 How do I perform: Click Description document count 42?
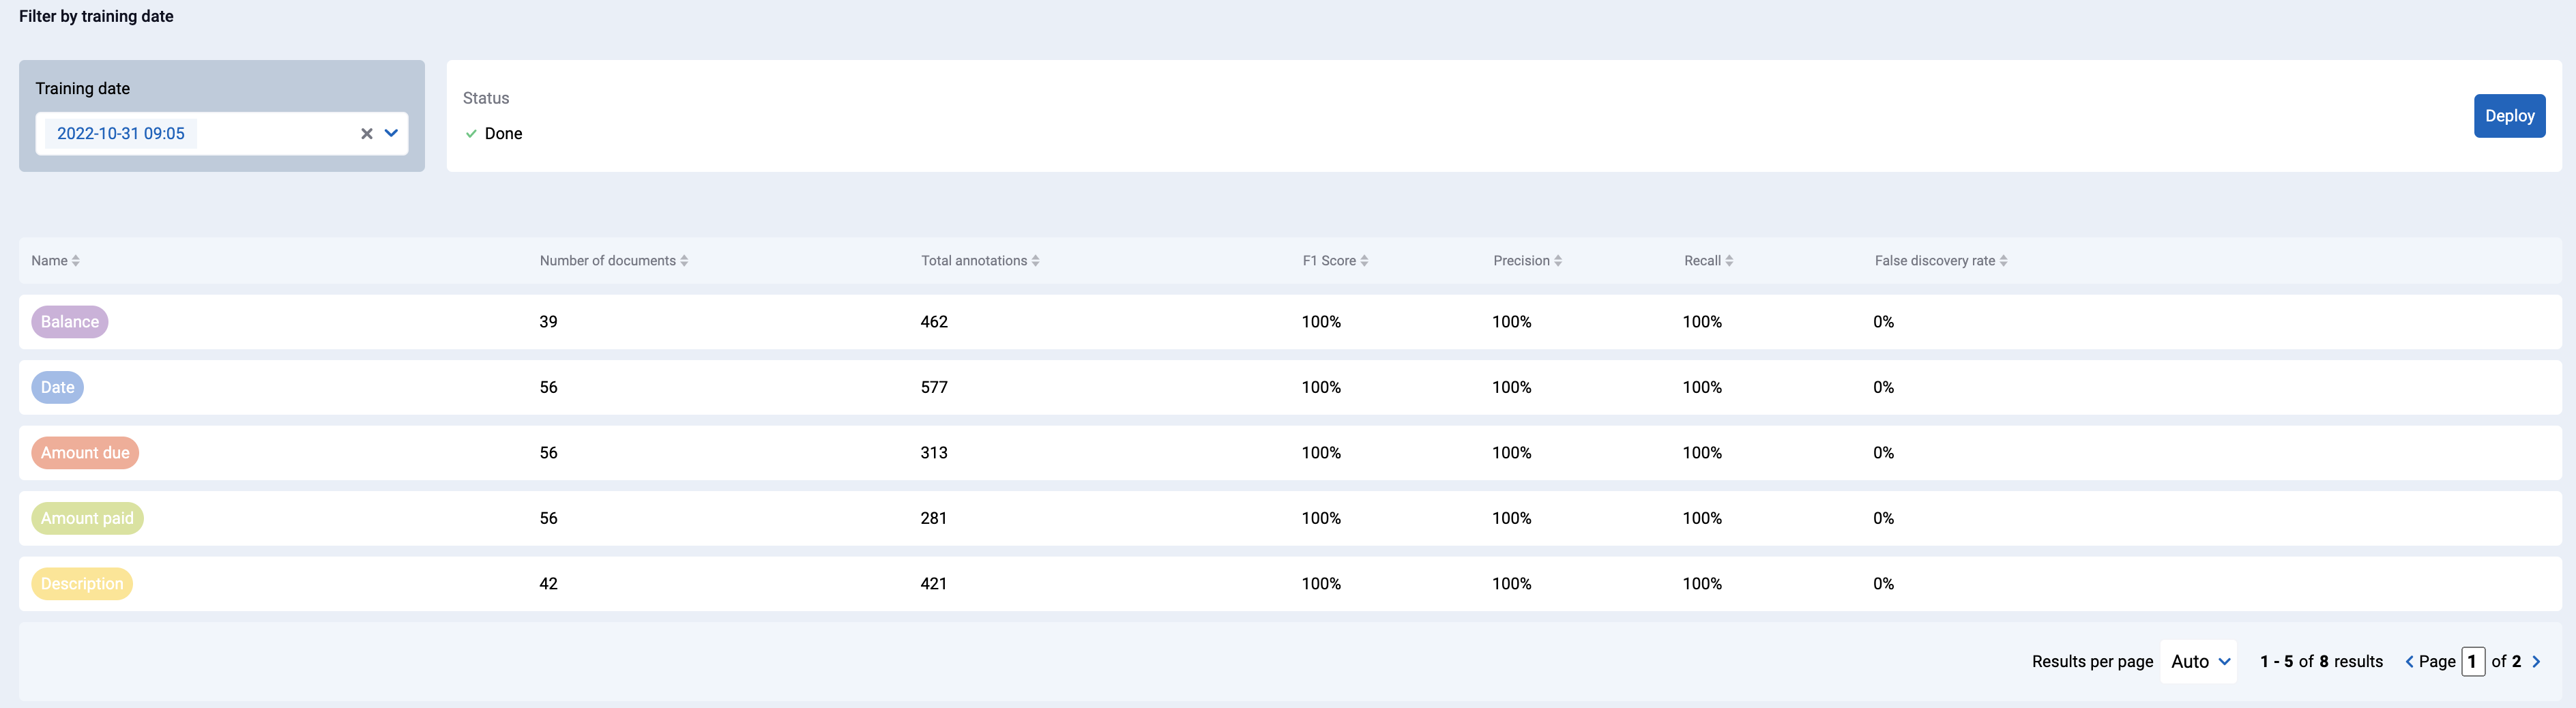point(548,584)
